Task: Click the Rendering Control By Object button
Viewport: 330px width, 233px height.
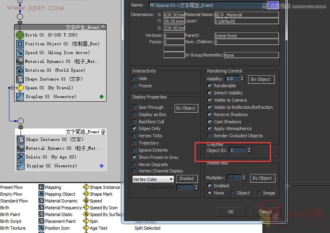Action: coord(261,79)
